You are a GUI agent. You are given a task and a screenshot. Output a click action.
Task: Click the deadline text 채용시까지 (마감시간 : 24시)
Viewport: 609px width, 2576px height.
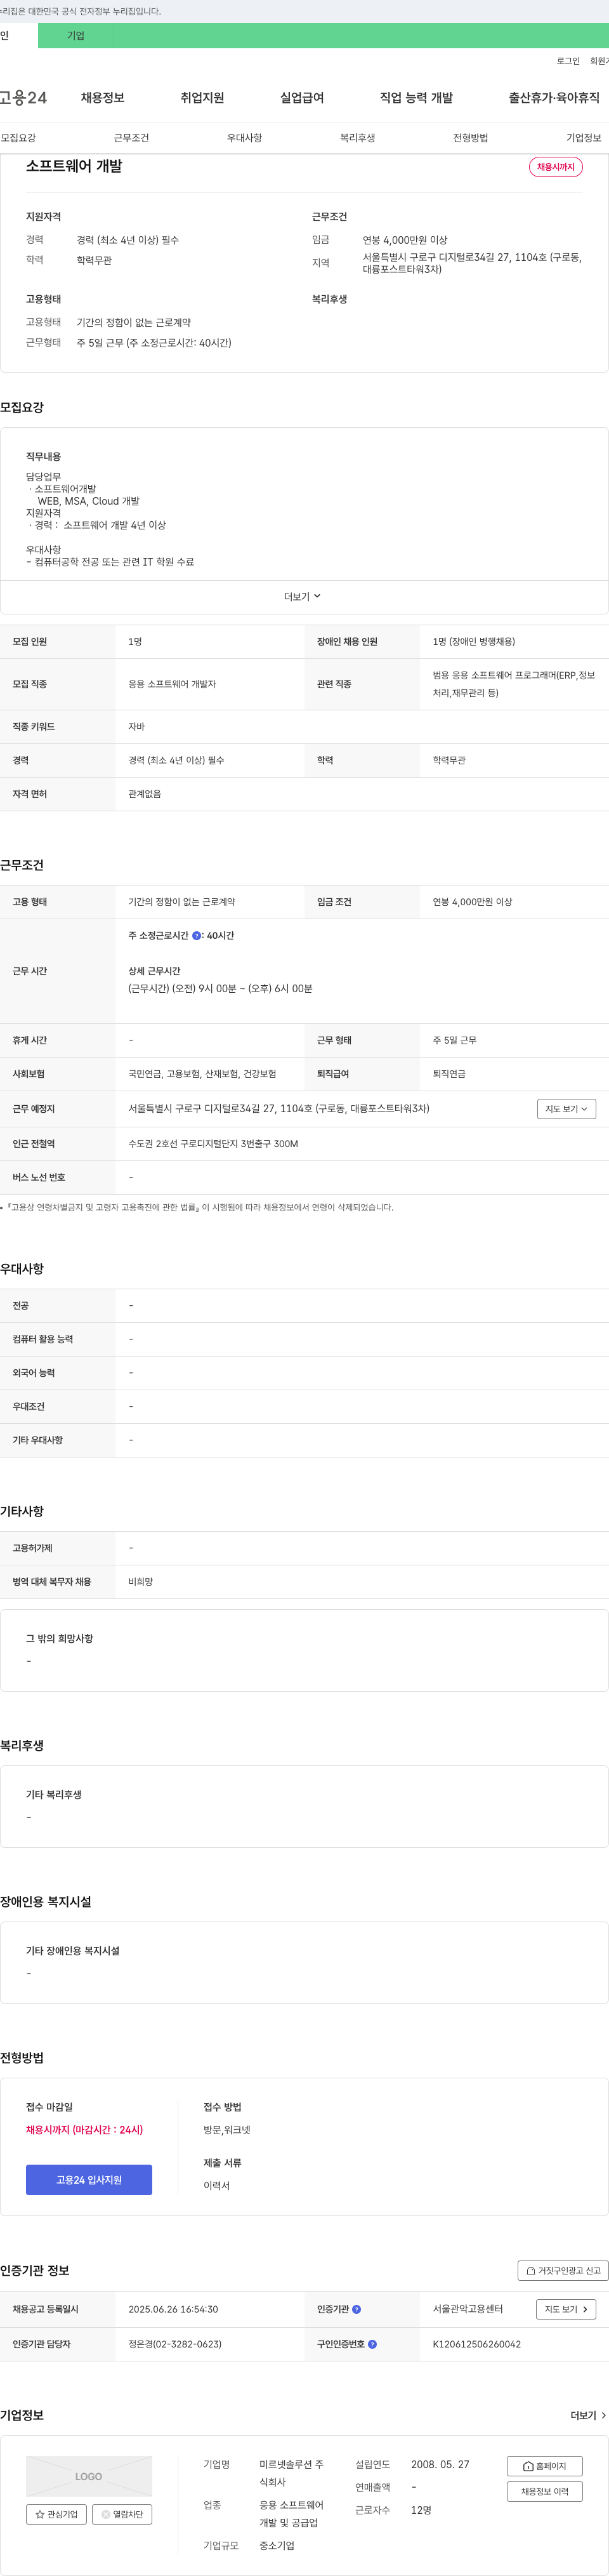pos(84,2130)
